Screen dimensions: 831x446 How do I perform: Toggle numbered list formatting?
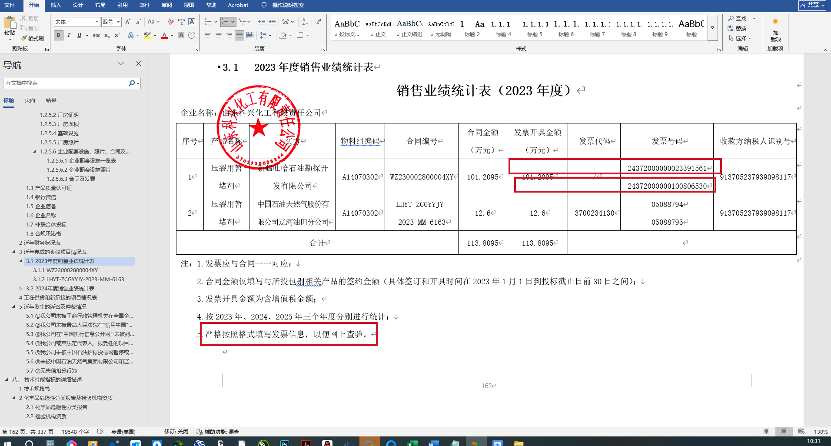(x=225, y=22)
